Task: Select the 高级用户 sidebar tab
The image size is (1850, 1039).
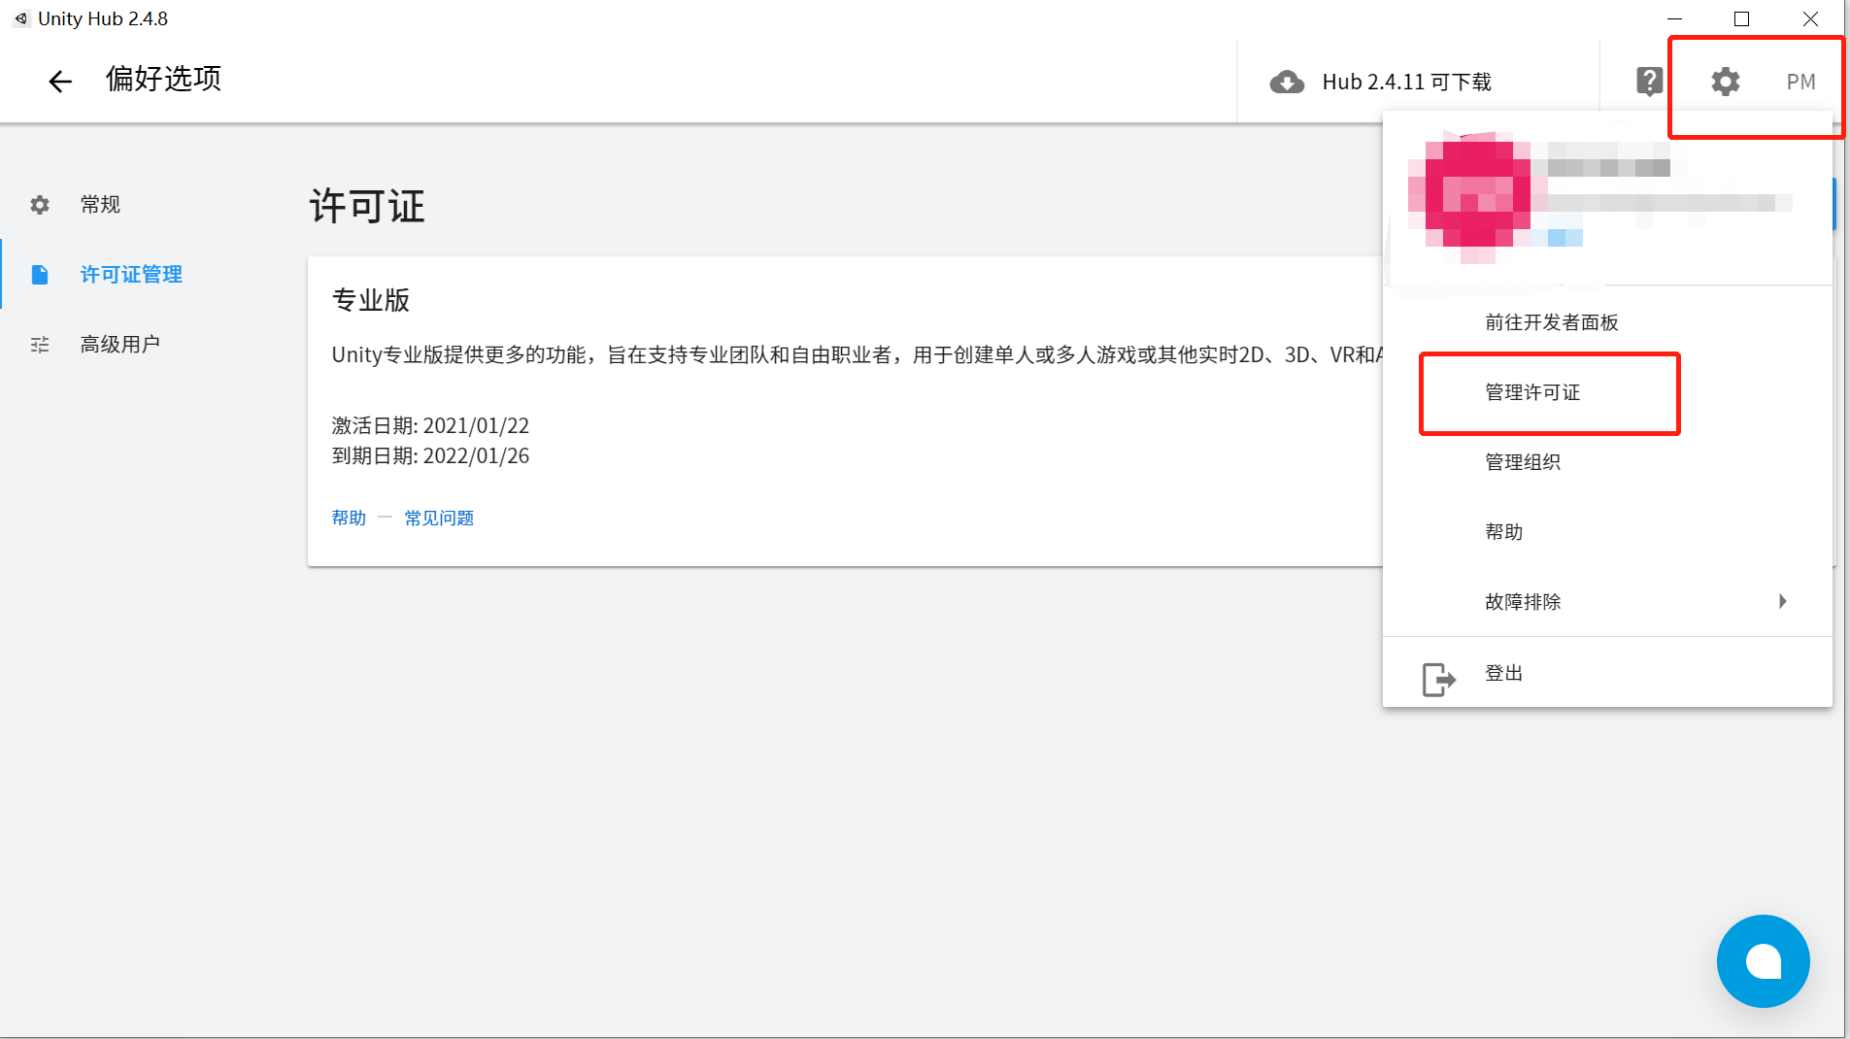Action: click(x=120, y=345)
